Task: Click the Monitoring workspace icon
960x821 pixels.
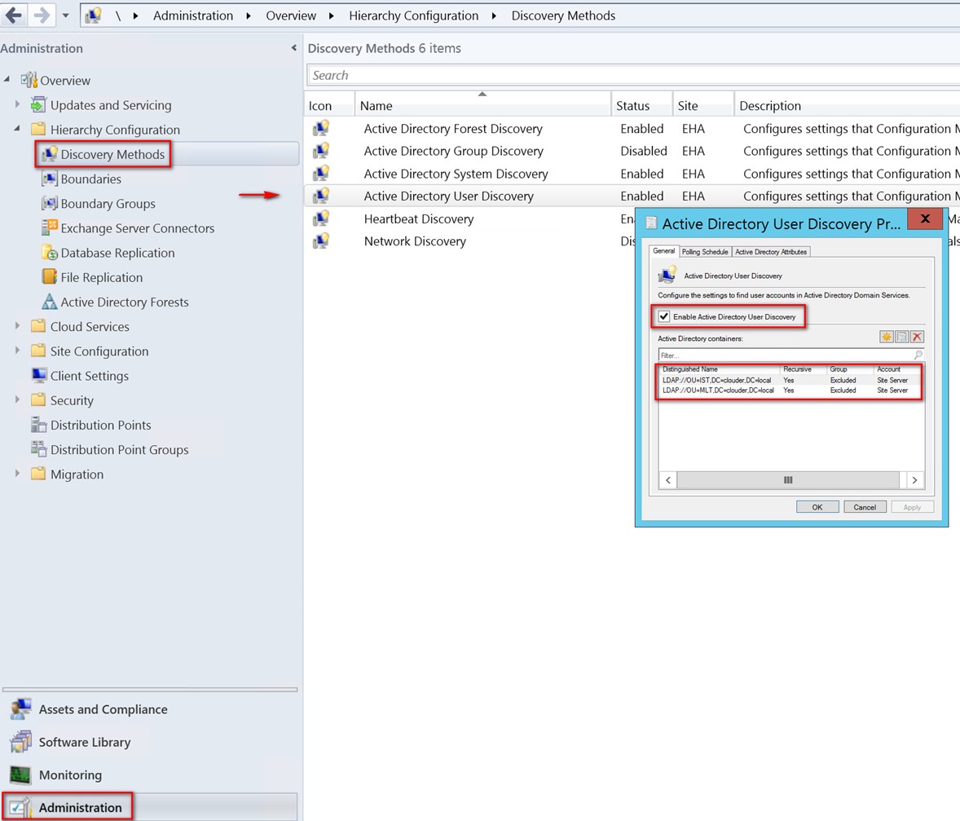Action: [x=21, y=775]
